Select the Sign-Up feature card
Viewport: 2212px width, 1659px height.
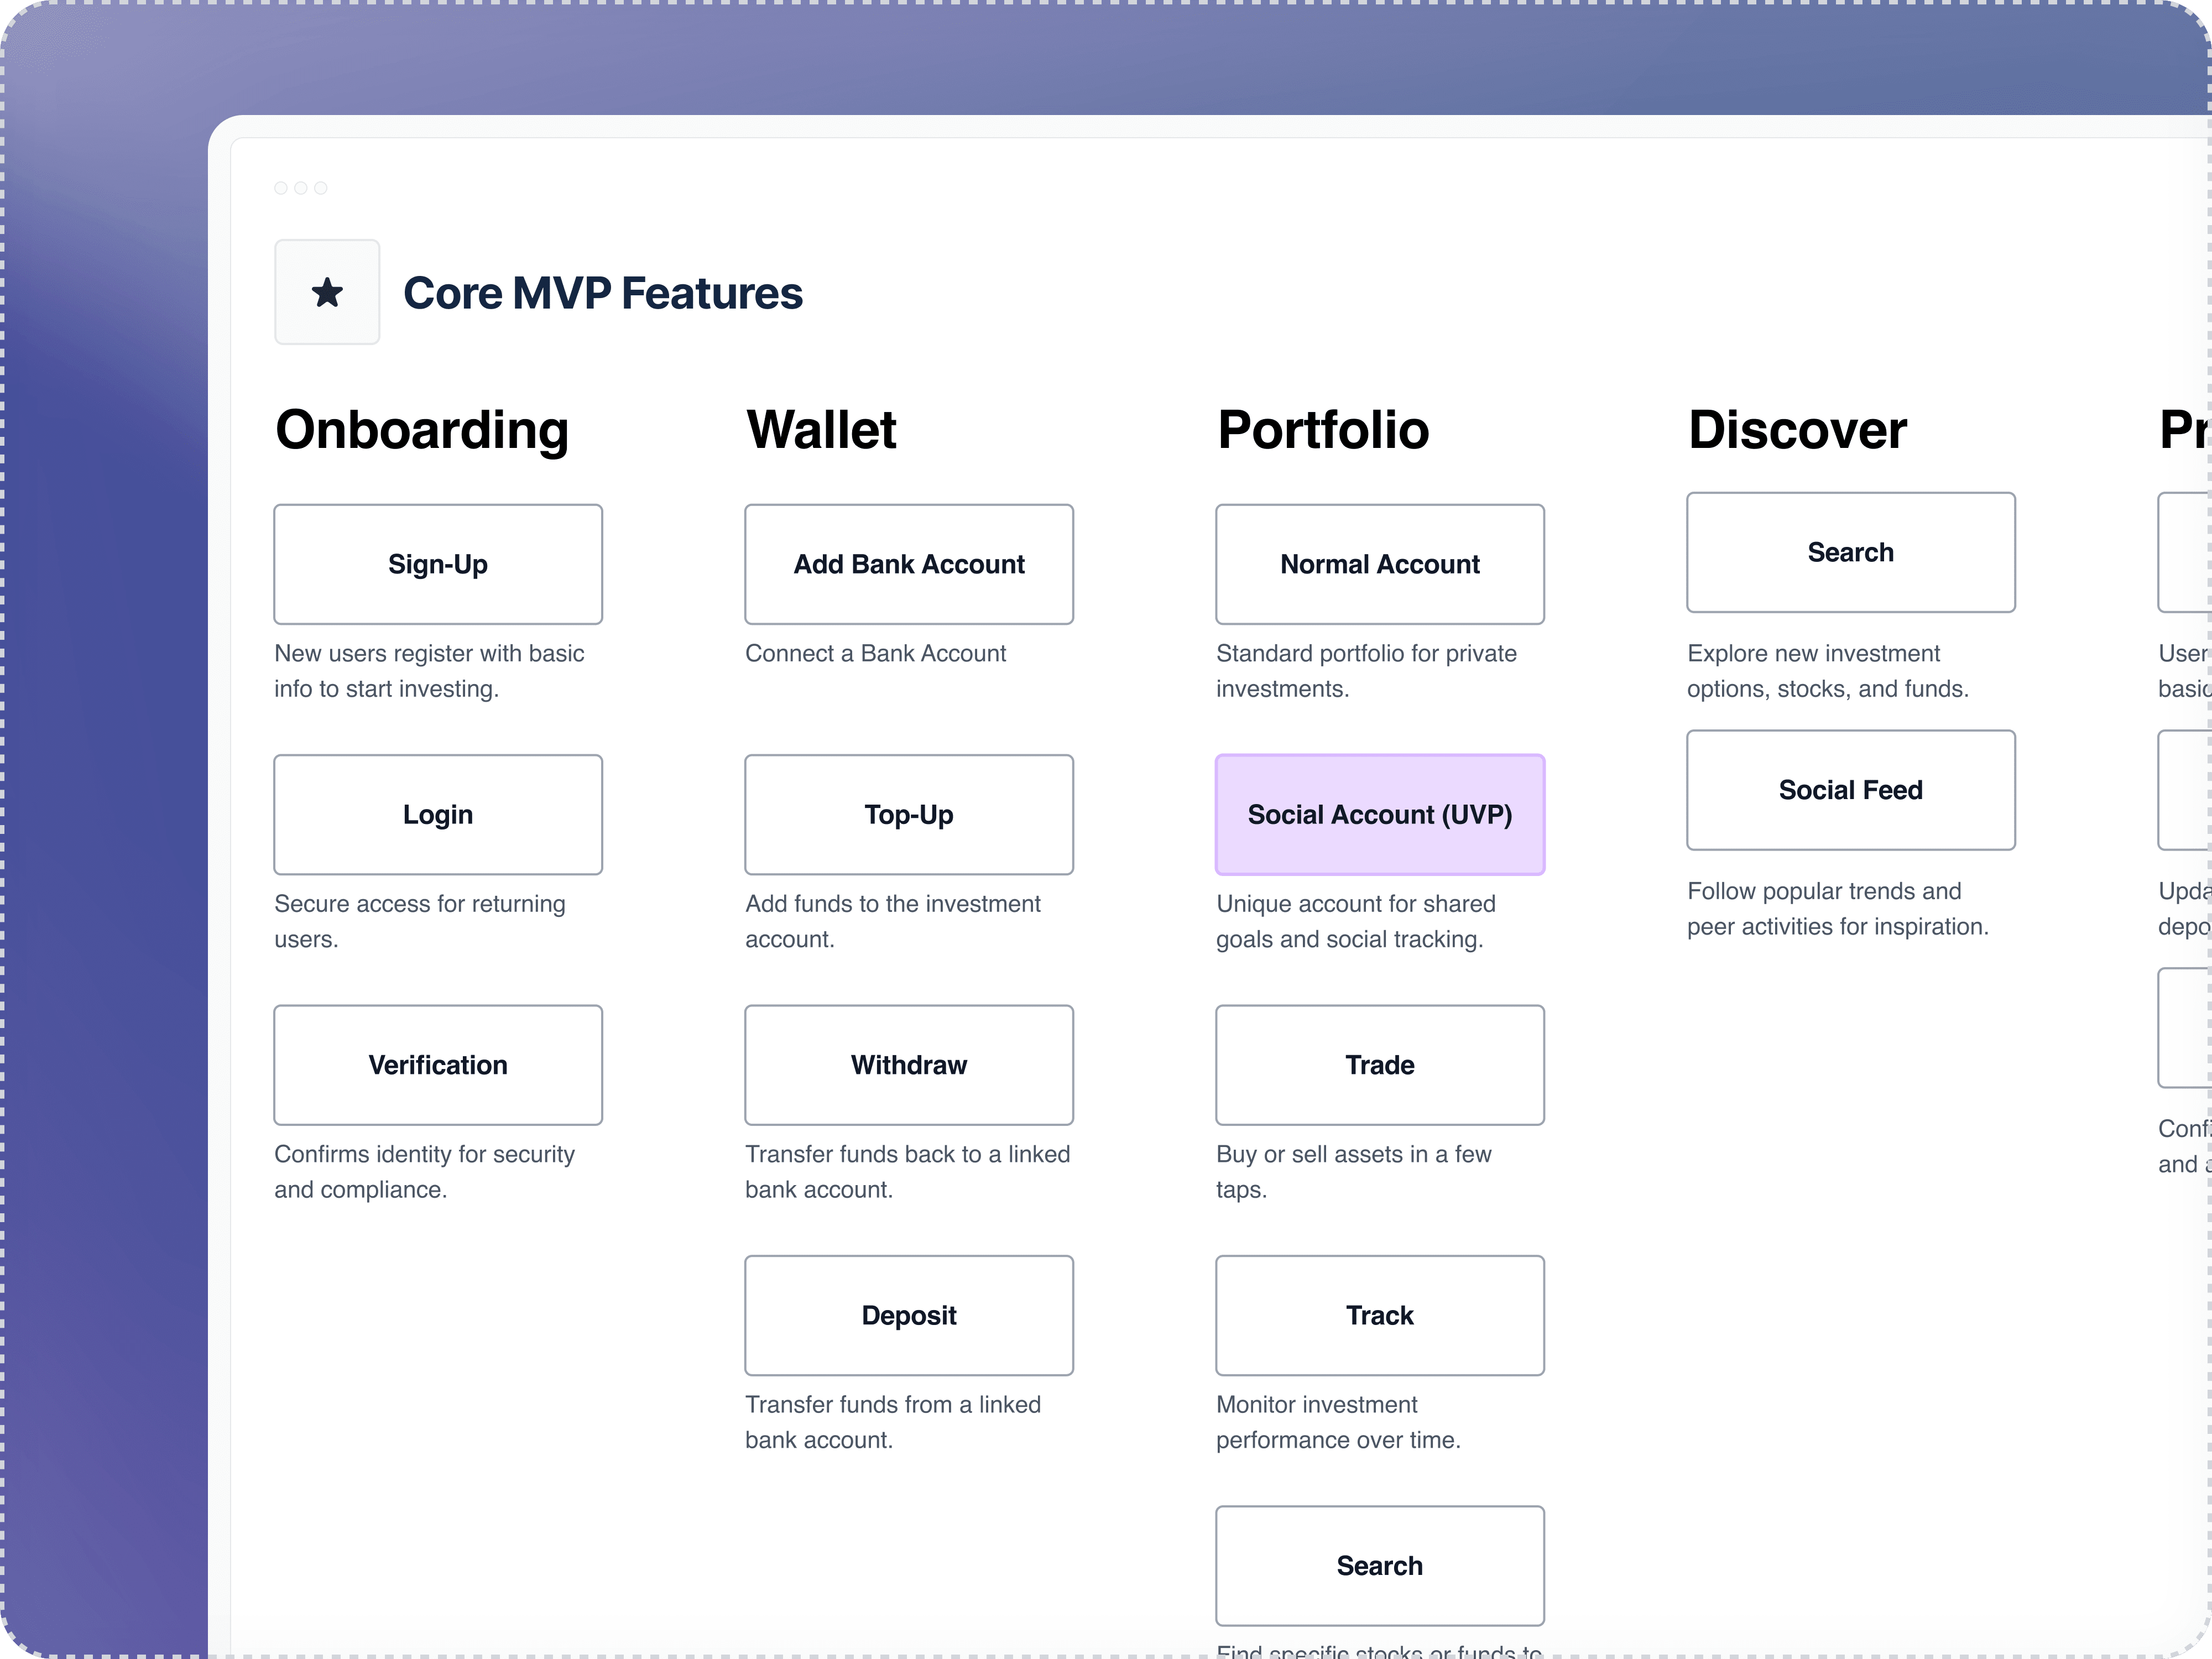438,564
